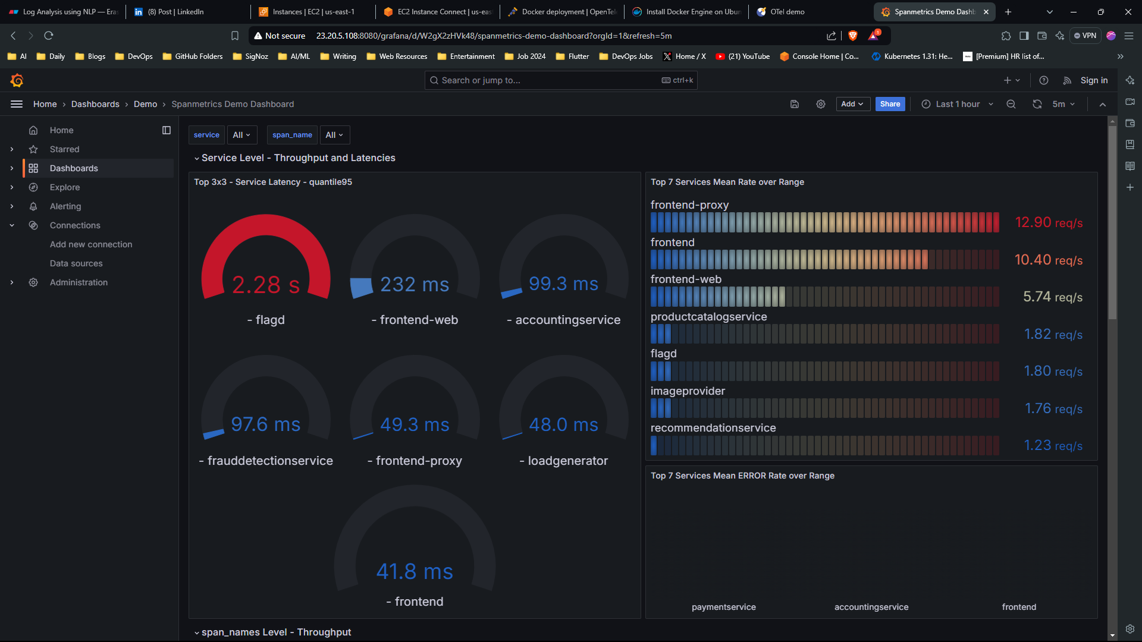Viewport: 1142px width, 642px height.
Task: Select Add new connection in sidebar
Action: [91, 244]
